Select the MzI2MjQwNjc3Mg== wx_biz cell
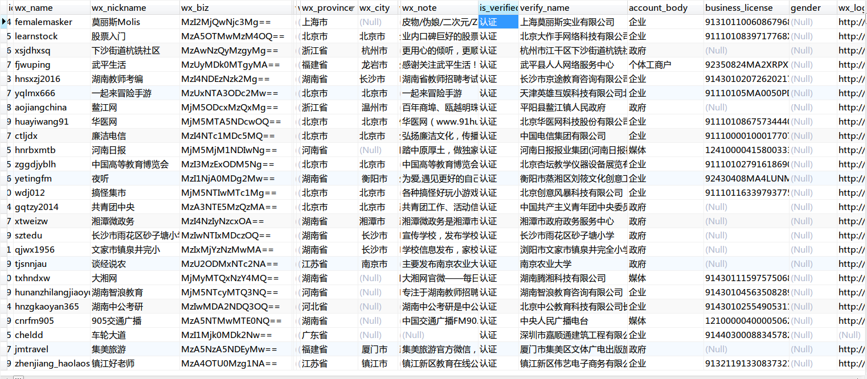This screenshot has width=867, height=379. click(236, 22)
